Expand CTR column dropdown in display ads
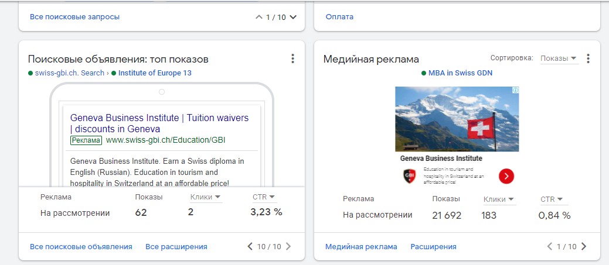This screenshot has height=265, width=609. click(551, 199)
